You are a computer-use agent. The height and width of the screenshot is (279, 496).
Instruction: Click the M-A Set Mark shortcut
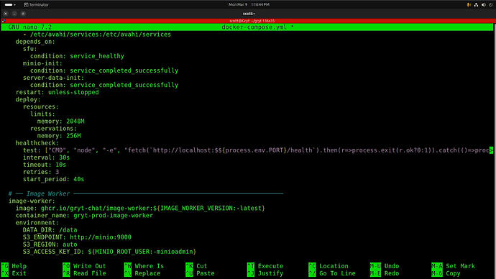pos(453,266)
